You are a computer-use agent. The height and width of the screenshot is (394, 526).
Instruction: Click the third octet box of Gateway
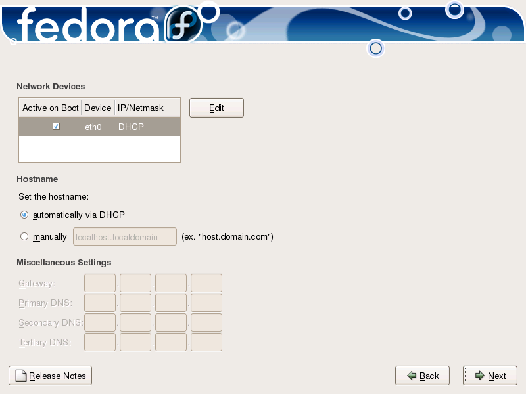[171, 283]
